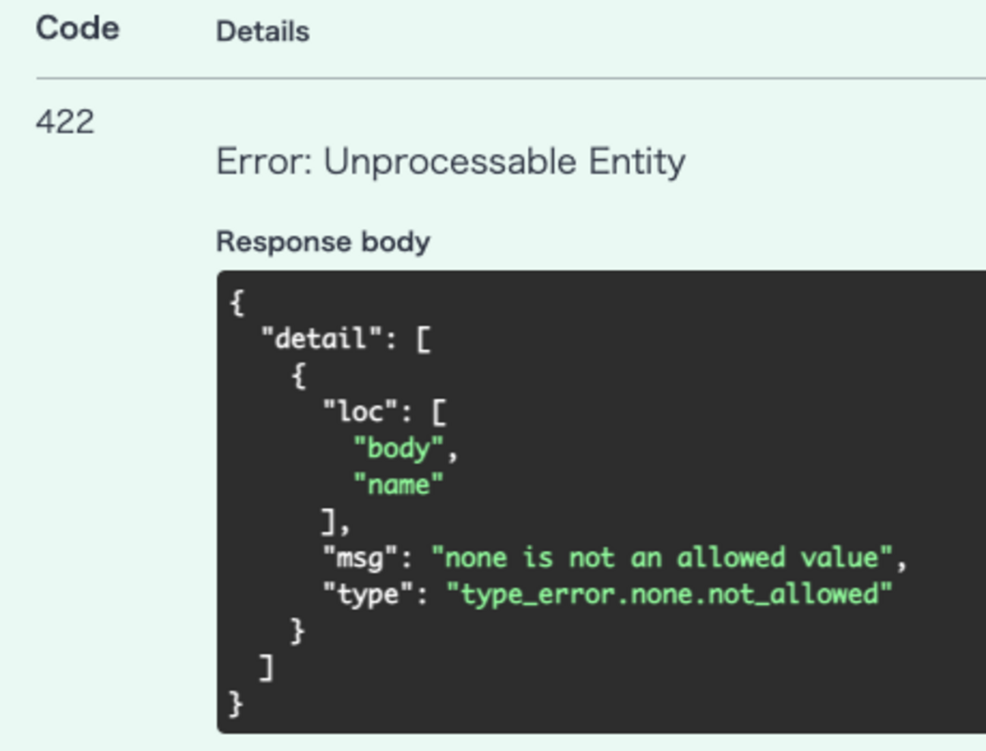The height and width of the screenshot is (751, 986).
Task: Select the green "body" string value
Action: click(x=398, y=448)
